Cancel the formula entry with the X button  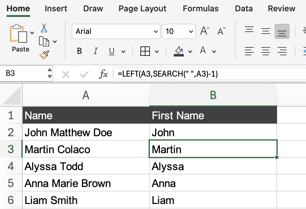pyautogui.click(x=65, y=74)
